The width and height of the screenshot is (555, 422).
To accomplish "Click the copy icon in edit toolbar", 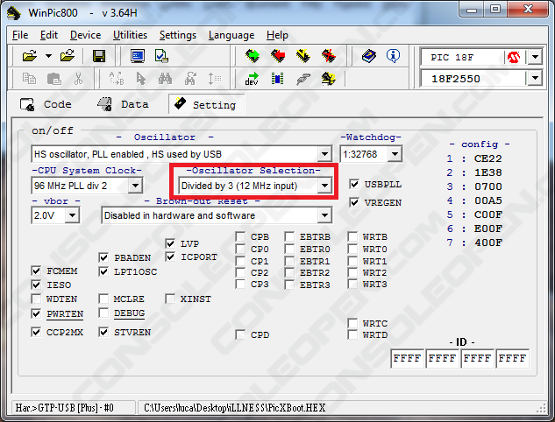I will pyautogui.click(x=29, y=79).
